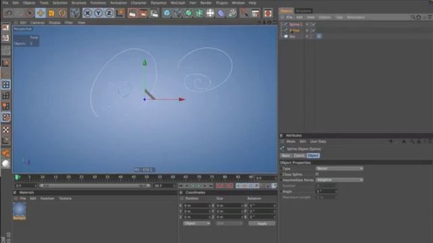Image resolution: width=433 pixels, height=243 pixels.
Task: Click the Apply button in Coordinates
Action: click(262, 223)
